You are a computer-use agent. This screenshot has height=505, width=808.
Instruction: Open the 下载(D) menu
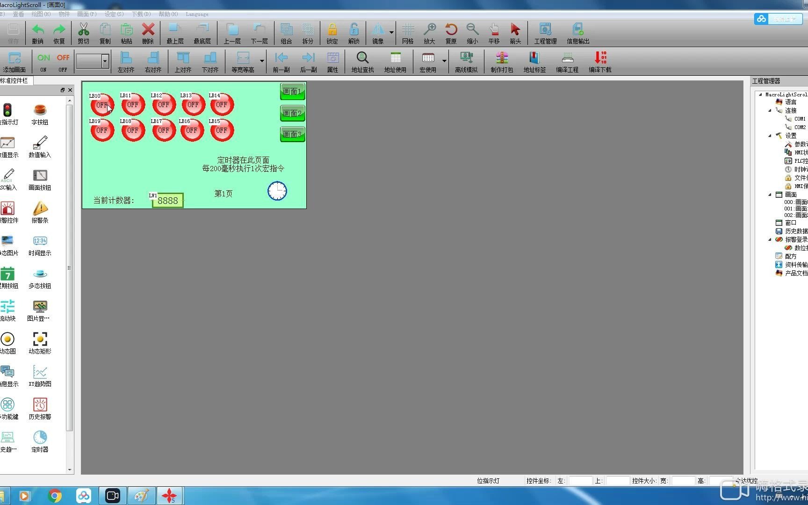click(141, 14)
